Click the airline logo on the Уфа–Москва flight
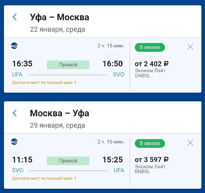This screenshot has width=205, height=193. pos(14,46)
